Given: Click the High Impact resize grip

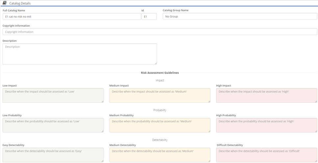Looking at the screenshot, I should pyautogui.click(x=316, y=101).
